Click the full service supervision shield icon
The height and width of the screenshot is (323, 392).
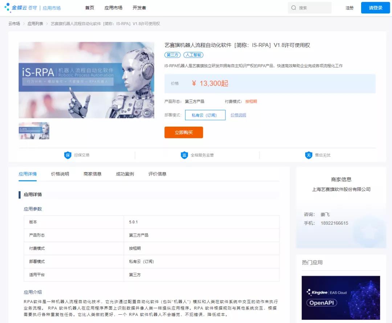click(184, 155)
